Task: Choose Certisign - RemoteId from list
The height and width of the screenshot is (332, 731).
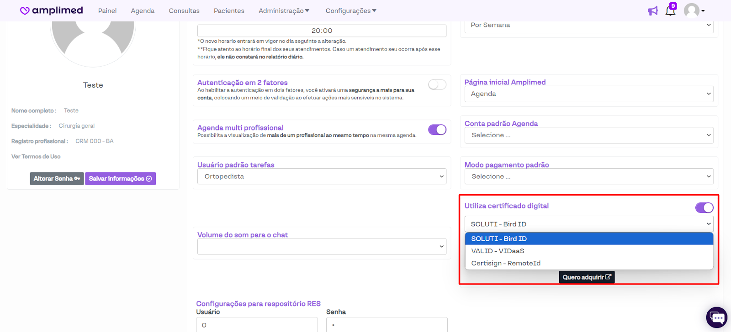Action: click(506, 263)
